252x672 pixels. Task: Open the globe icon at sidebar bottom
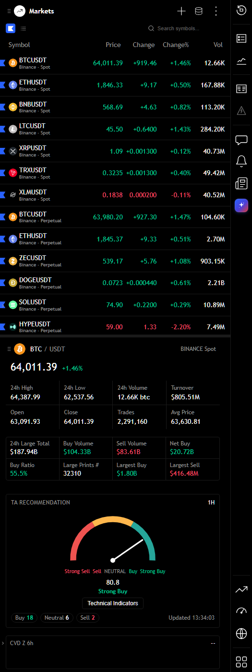click(x=241, y=634)
